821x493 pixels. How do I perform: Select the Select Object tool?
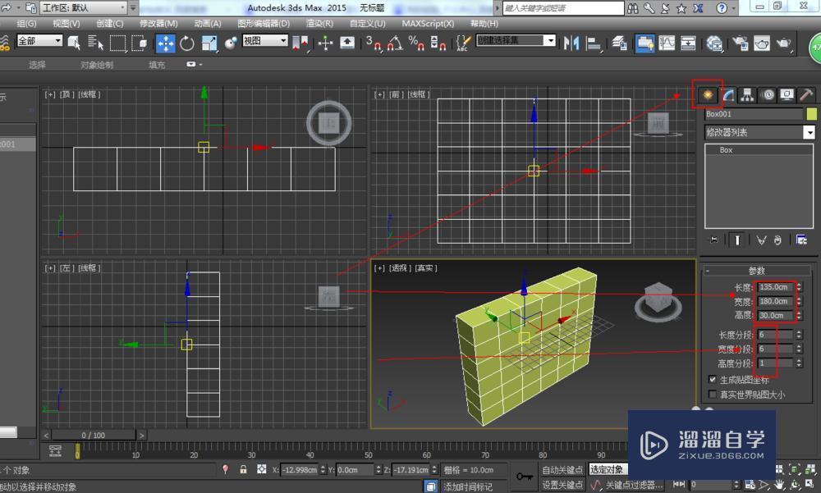(x=74, y=43)
